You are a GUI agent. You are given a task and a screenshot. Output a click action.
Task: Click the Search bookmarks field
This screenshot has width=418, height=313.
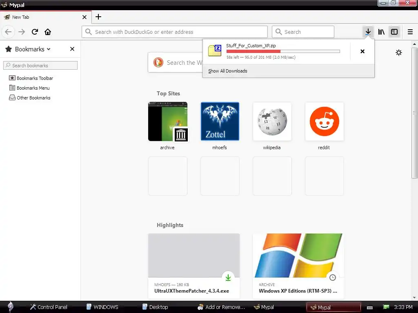tap(40, 66)
